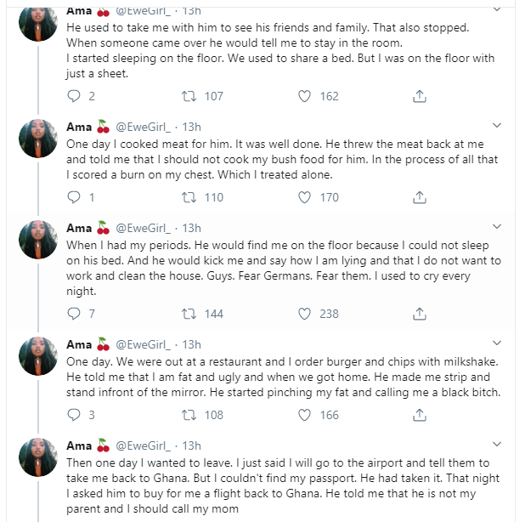Share the cooked meat tweet
This screenshot has width=525, height=522.
[419, 197]
